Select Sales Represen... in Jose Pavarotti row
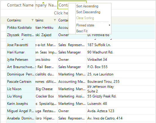The image size is (156, 123). click(72, 45)
